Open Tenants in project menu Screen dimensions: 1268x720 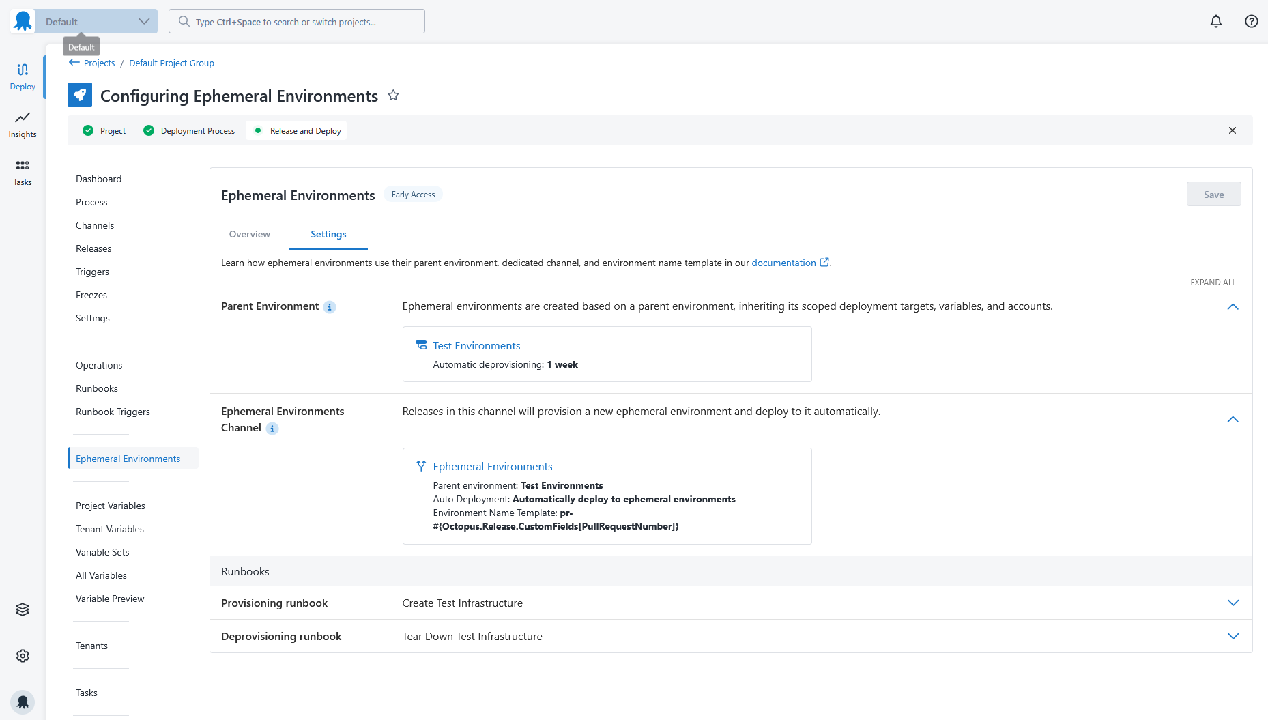tap(91, 646)
